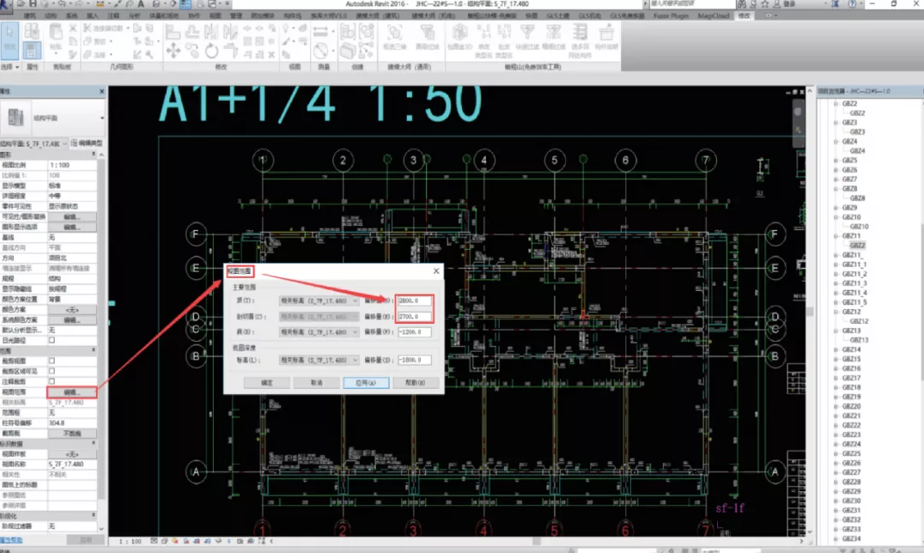
Task: Switch to the 管理 ribbon tab
Action: coord(236,15)
